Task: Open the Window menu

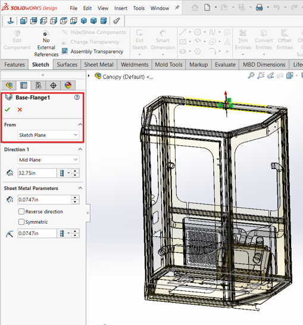Action: pos(160,8)
